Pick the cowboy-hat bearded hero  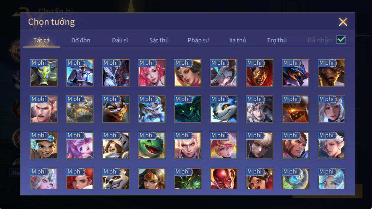click(331, 73)
